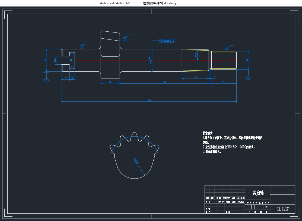302x221 pixels.
Task: Click the 38 gear width dimension
Action: 110,82
